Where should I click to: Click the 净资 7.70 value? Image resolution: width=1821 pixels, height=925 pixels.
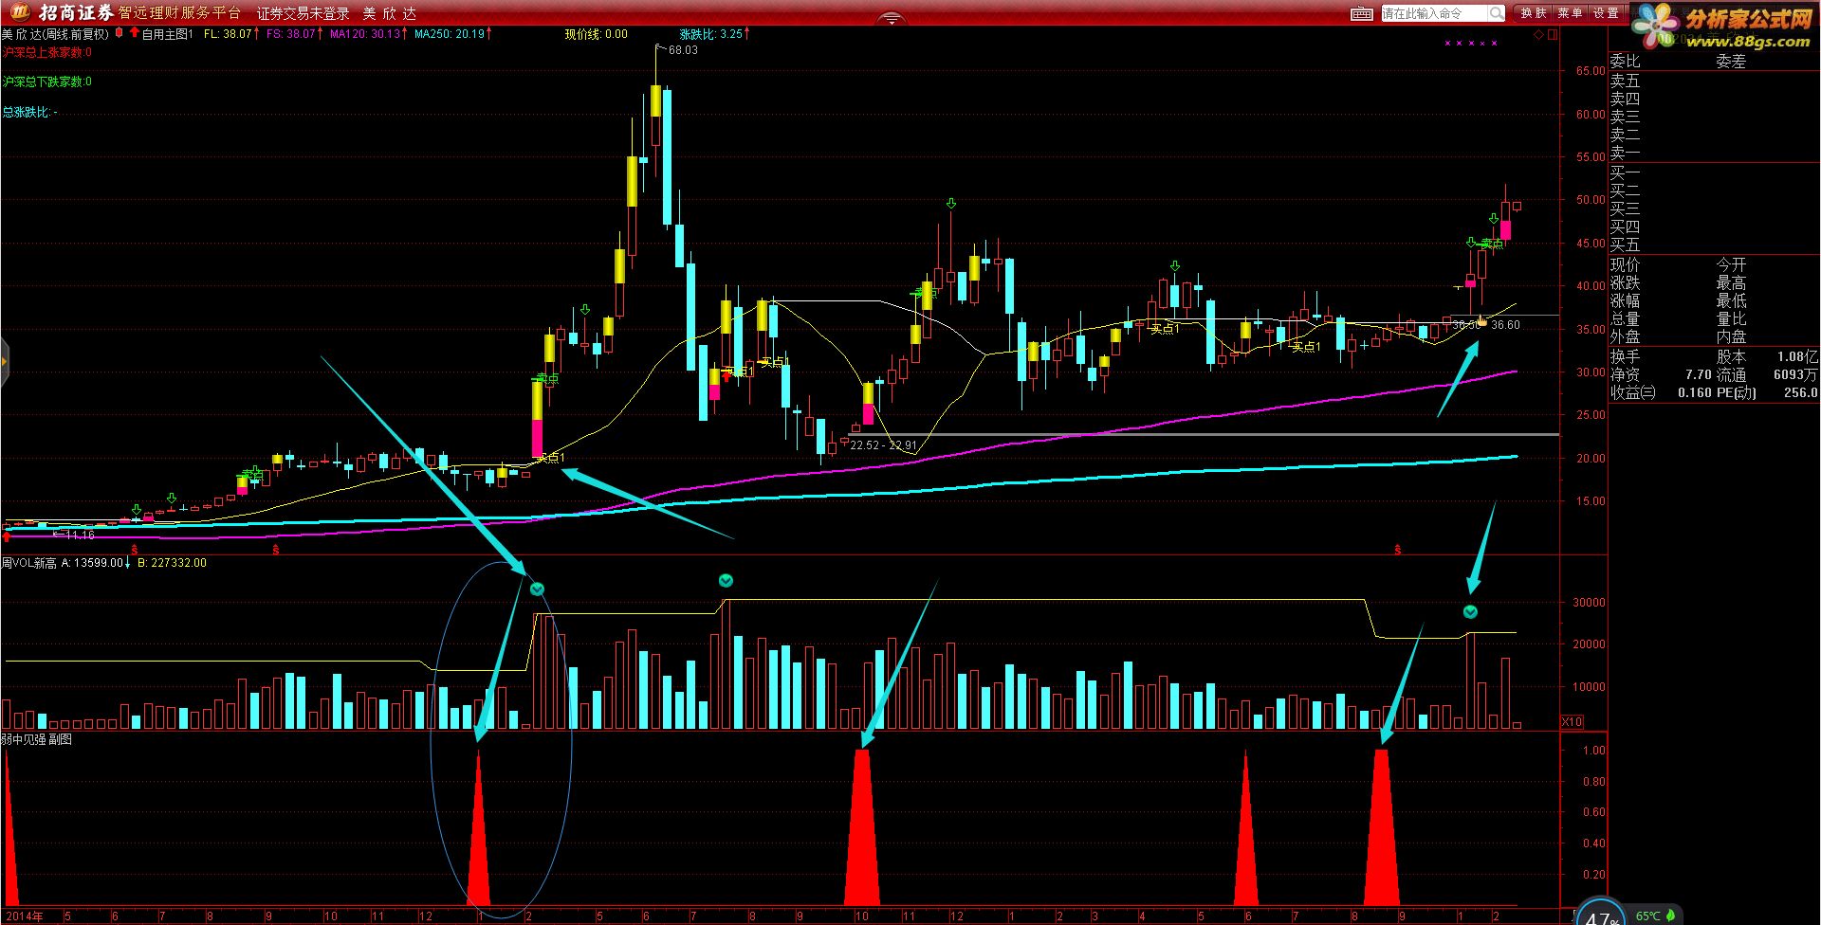[1661, 374]
